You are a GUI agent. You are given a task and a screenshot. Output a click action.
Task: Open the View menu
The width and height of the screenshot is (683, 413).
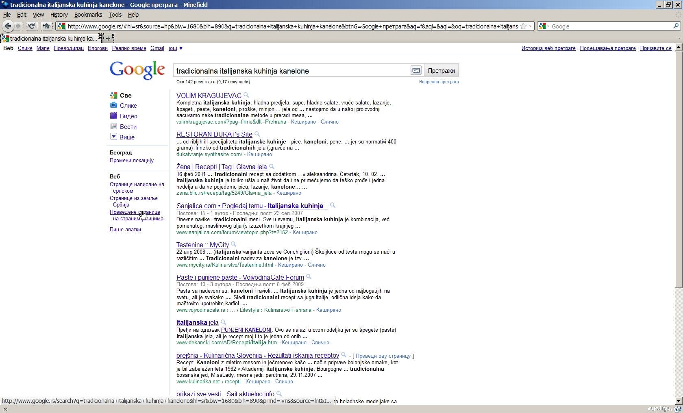click(38, 15)
